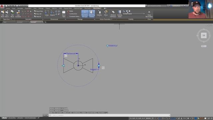Screen dimensions: 213x120
Task: Click the Auto Constrain icon
Action: click(18, 14)
